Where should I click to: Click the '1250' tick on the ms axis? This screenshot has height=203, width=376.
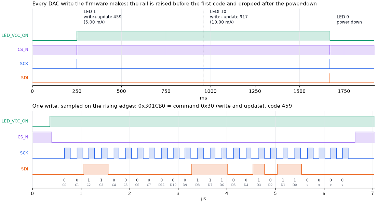click(x=255, y=91)
